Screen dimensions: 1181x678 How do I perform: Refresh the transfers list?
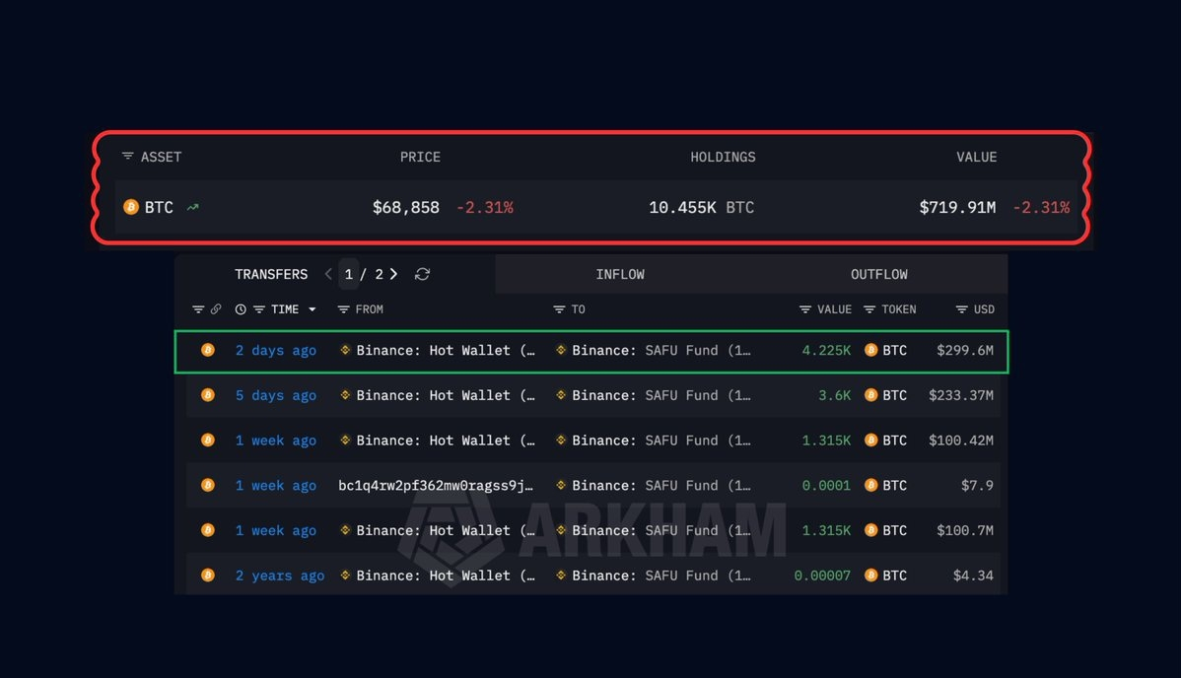(423, 274)
